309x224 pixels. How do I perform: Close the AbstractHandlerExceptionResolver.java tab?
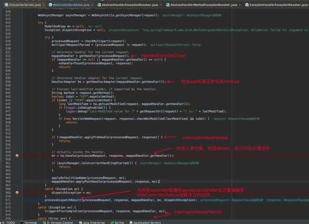click(161, 5)
